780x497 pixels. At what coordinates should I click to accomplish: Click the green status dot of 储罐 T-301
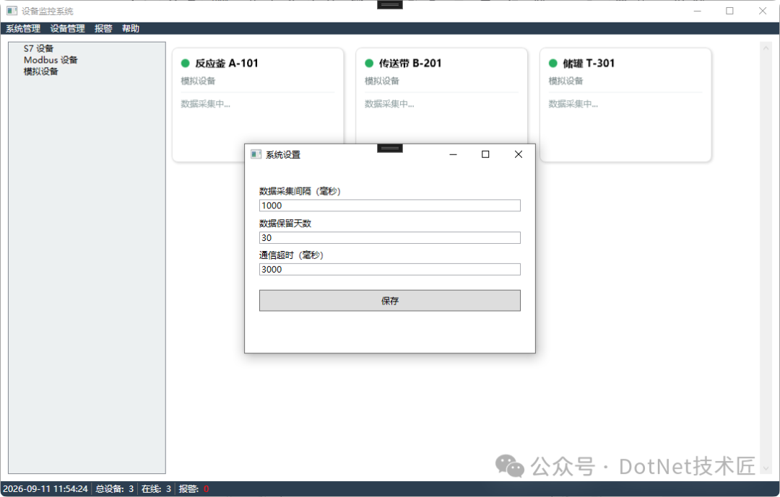(552, 63)
